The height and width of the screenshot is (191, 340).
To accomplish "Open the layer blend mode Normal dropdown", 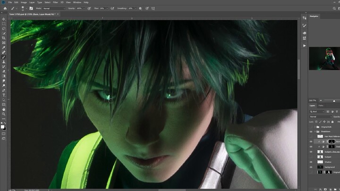I will point(321,117).
